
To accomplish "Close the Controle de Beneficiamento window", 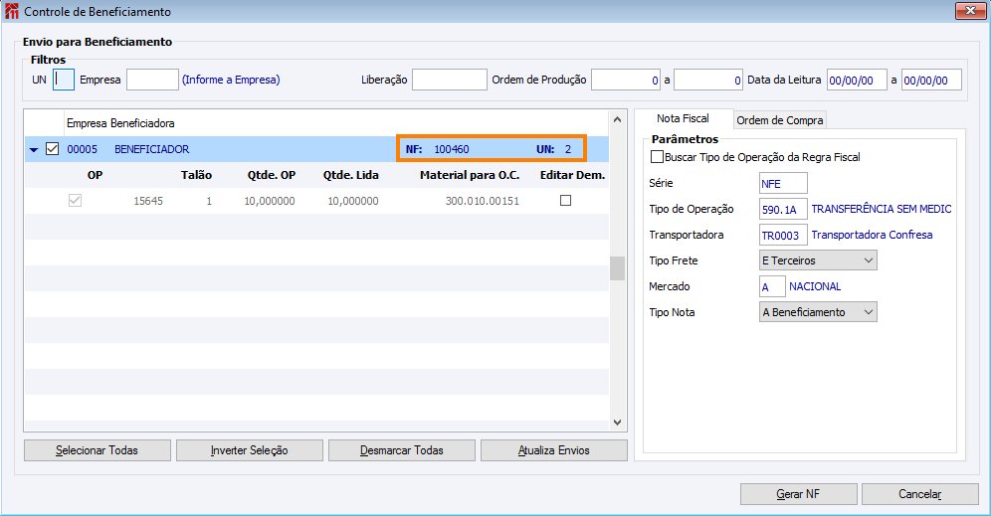I will click(x=970, y=11).
